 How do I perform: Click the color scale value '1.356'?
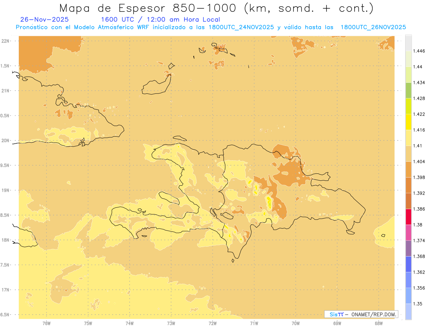(x=419, y=288)
